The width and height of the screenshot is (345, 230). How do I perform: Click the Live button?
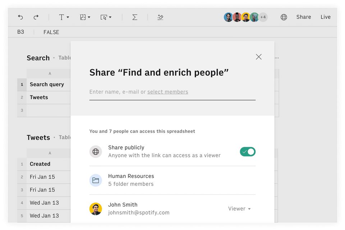coord(326,17)
